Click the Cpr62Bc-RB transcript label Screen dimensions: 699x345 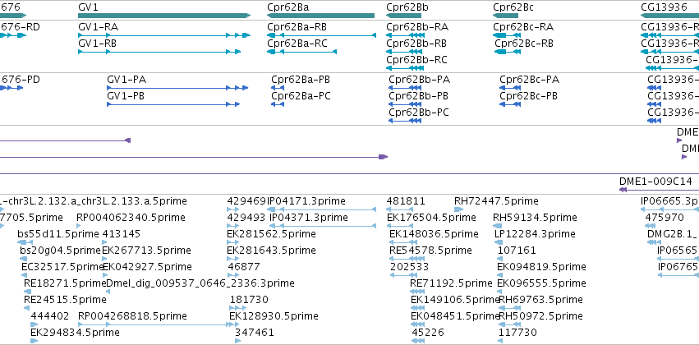tap(524, 44)
